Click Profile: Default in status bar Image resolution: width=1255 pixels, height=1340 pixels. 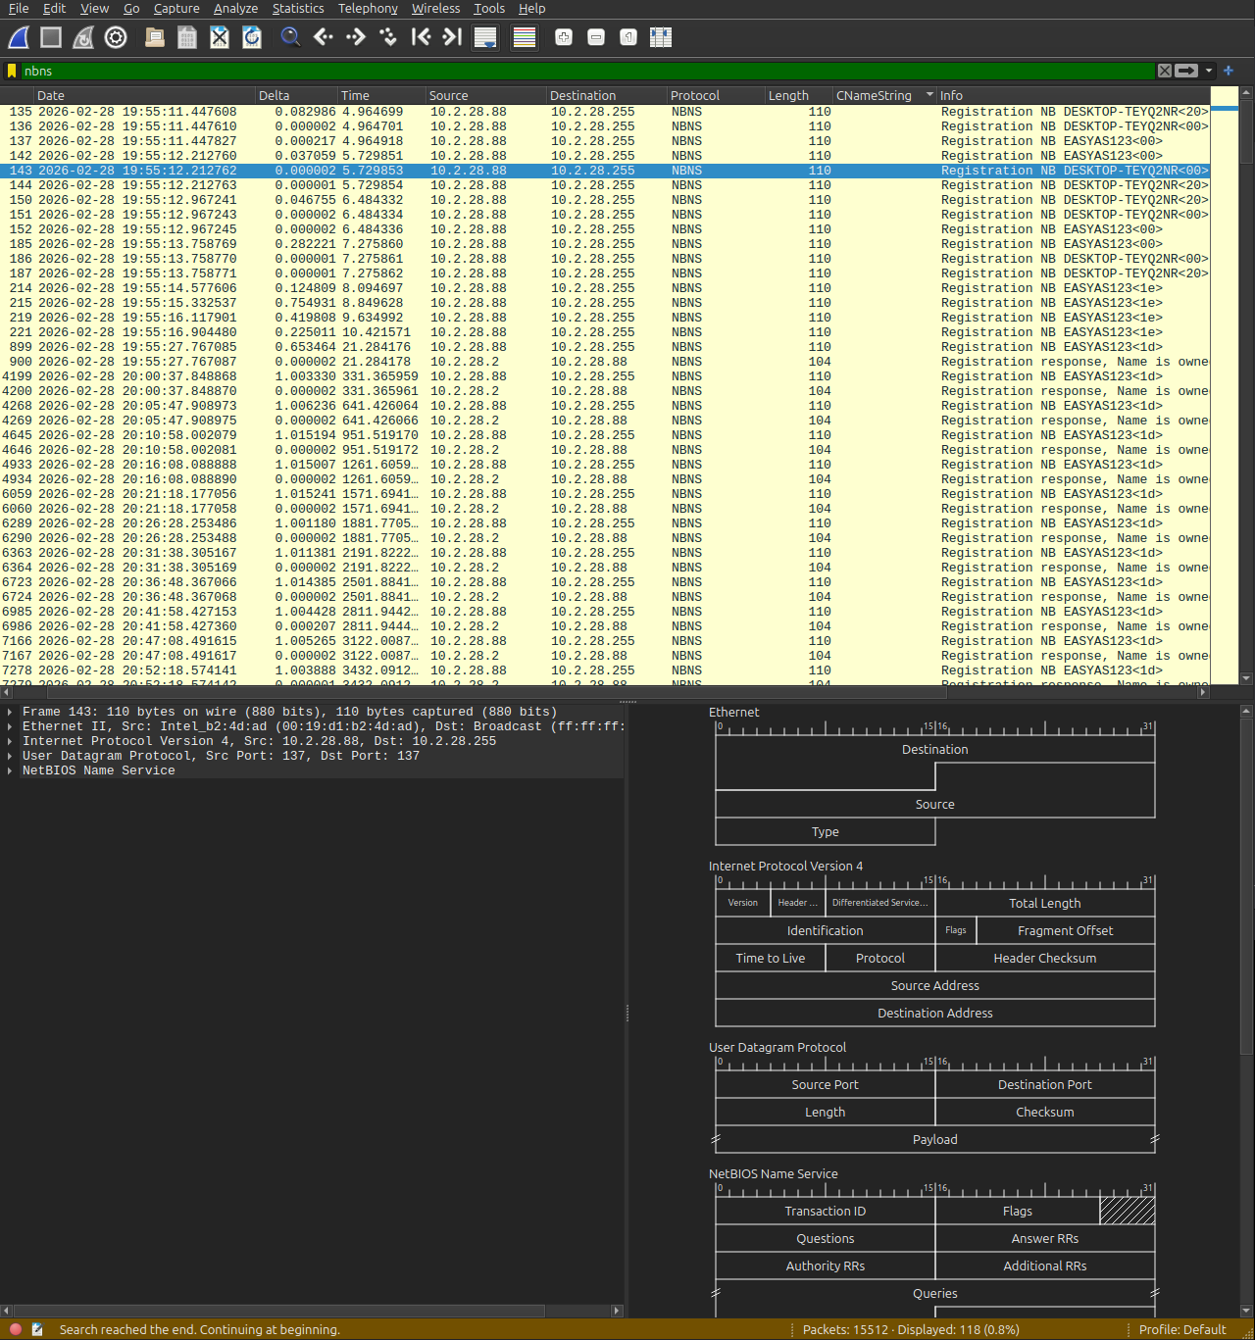point(1182,1329)
